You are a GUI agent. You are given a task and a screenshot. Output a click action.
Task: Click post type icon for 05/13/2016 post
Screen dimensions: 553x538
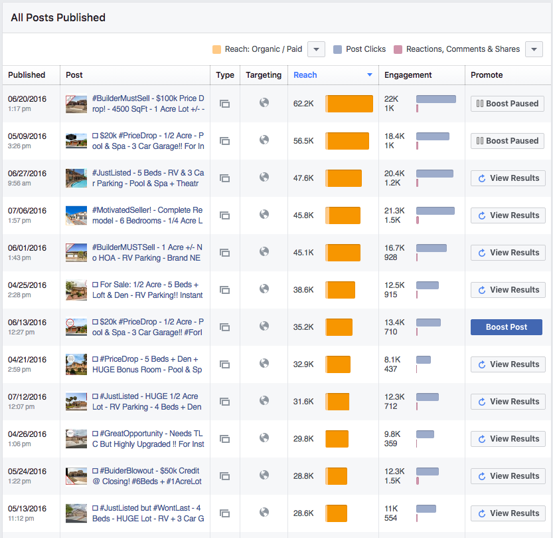[224, 513]
